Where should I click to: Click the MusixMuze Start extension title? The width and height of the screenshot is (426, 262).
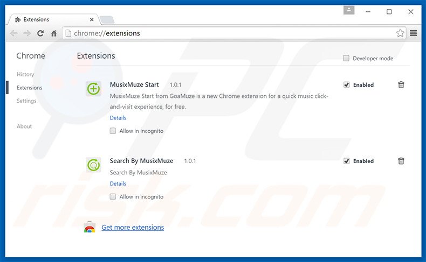[134, 84]
